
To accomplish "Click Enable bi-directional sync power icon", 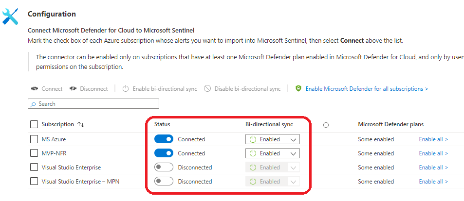I will [x=125, y=89].
